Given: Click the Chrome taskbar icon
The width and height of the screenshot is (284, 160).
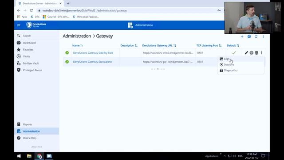Looking at the screenshot, I should pyautogui.click(x=39, y=156).
